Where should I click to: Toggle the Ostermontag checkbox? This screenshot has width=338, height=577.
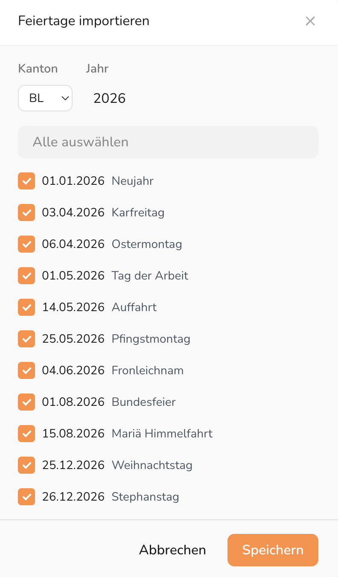[x=26, y=244]
